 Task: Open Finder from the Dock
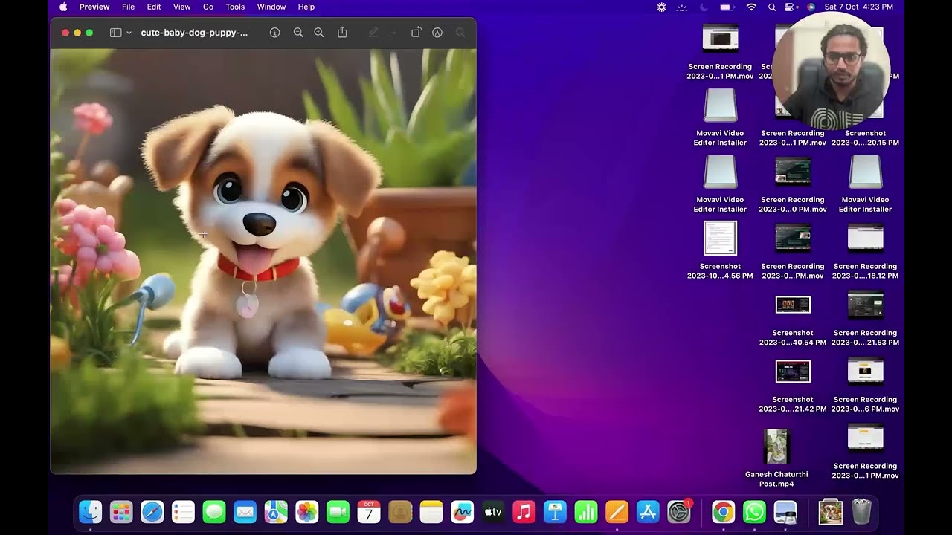(91, 511)
